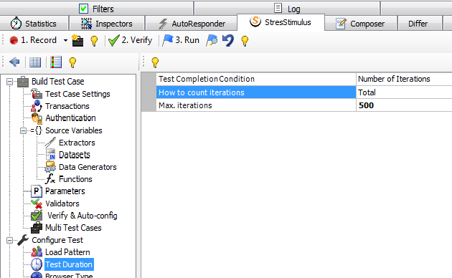Click the lightbulb hint next to Record
Screen dimensions: 452x278
click(94, 41)
